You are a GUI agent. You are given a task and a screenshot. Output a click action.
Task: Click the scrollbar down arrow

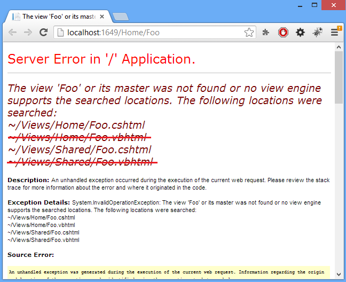[x=339, y=275]
